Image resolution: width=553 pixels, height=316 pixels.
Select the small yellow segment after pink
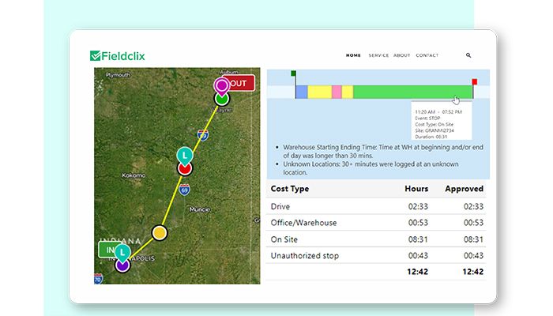(348, 92)
